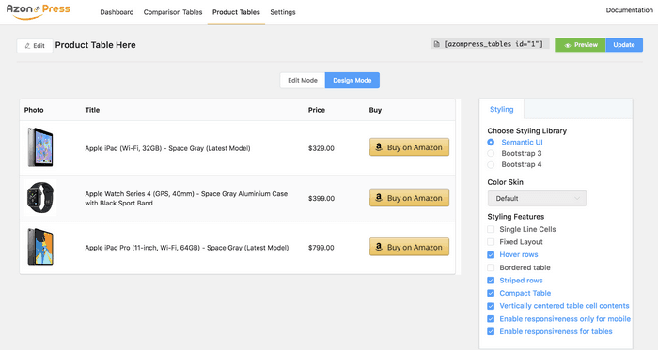Click the Product Table Here title

[95, 45]
